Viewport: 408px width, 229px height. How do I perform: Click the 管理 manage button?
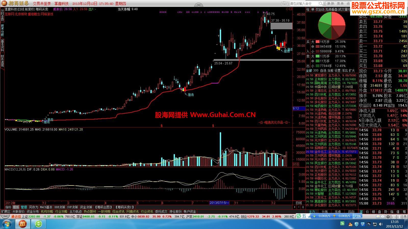24,207
